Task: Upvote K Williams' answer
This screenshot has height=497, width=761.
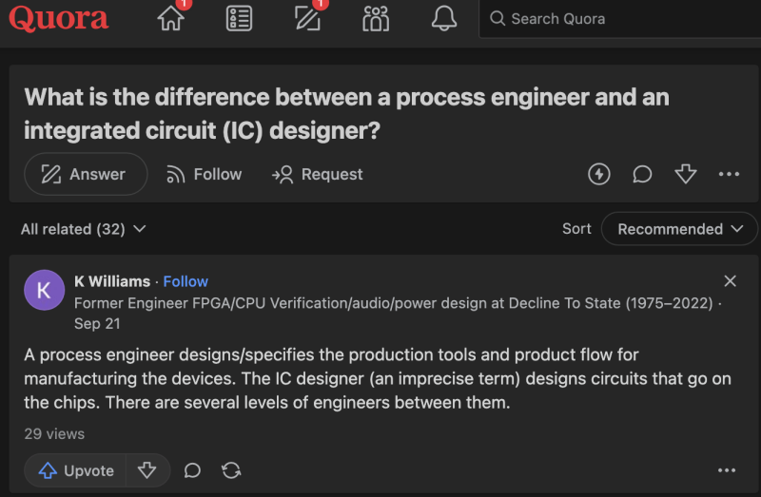Action: pyautogui.click(x=76, y=470)
